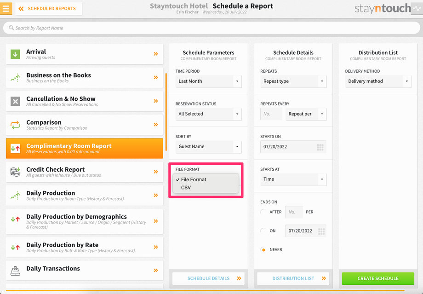Select the Business on the Books report
Screen dimensions: 423x294
pyautogui.click(x=85, y=78)
